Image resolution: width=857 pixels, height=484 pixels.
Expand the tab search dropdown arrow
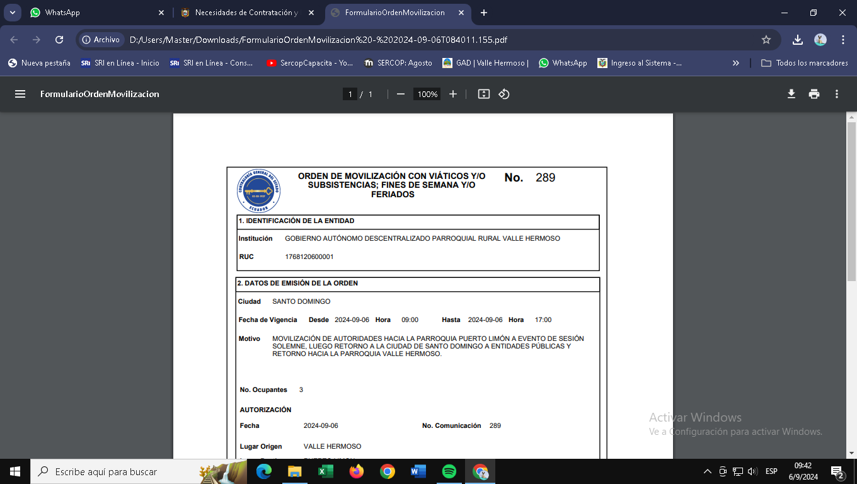tap(13, 13)
